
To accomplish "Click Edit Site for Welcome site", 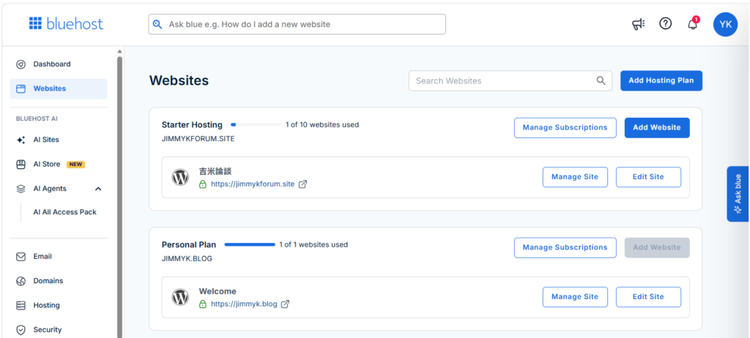I will pyautogui.click(x=648, y=297).
